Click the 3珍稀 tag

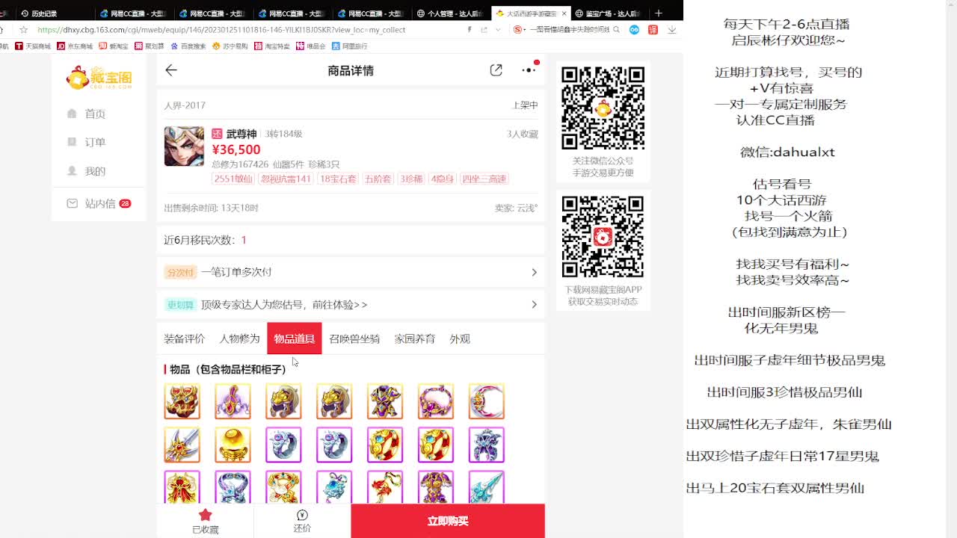(410, 179)
